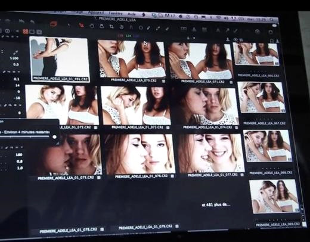Viewport: 310px width, 242px height.
Task: Select browser thumbnail PREMIERE_ADELE_LEA_068.CR2
Action: [268, 146]
